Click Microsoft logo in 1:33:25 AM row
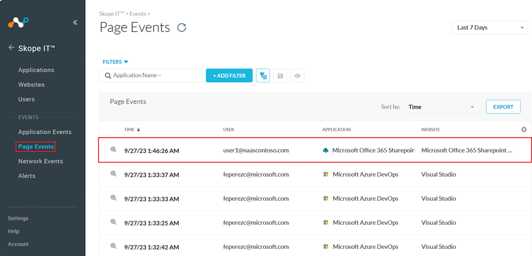Viewport: 532px width, 256px height. click(x=326, y=222)
